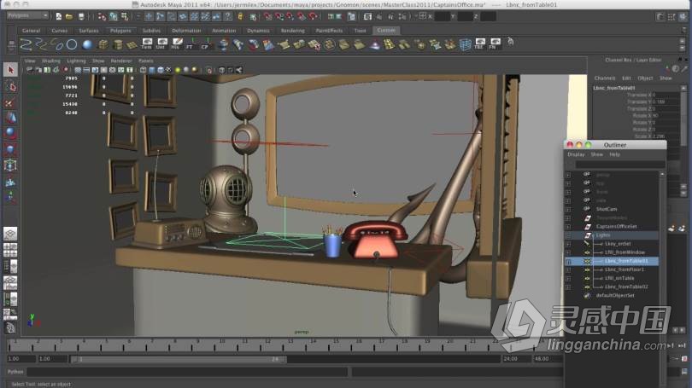Click the four-view layout icon in toolbox

[10, 250]
